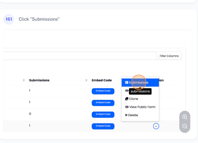Viewport: 198px width, 143px height.
Task: Click the search input field beside Filter Columns
Action: pyautogui.click(x=80, y=56)
